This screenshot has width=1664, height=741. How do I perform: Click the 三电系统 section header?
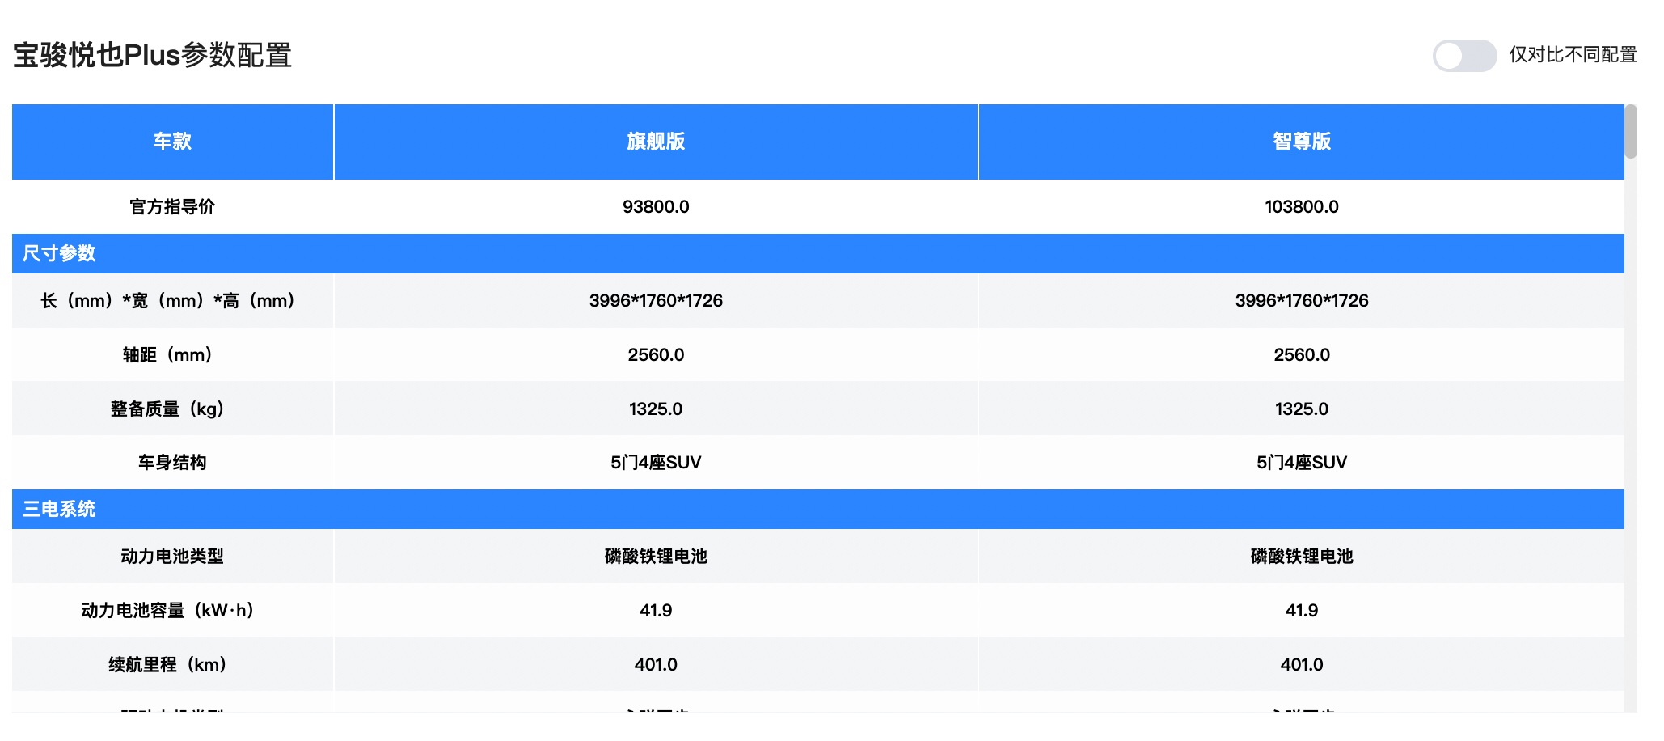tap(818, 509)
